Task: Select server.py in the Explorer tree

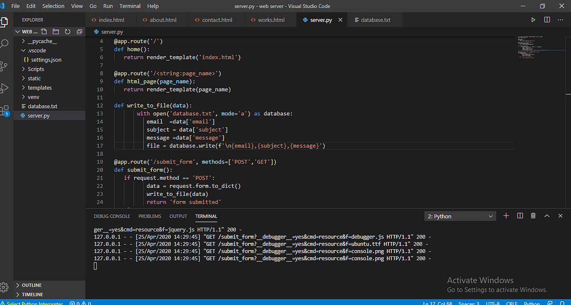Action: tap(39, 116)
